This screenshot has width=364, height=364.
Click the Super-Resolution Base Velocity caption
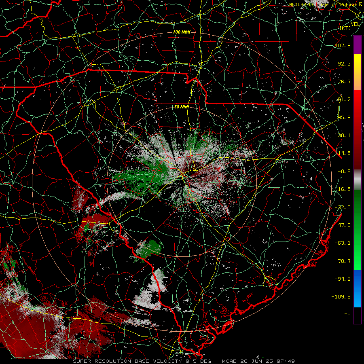(184, 361)
